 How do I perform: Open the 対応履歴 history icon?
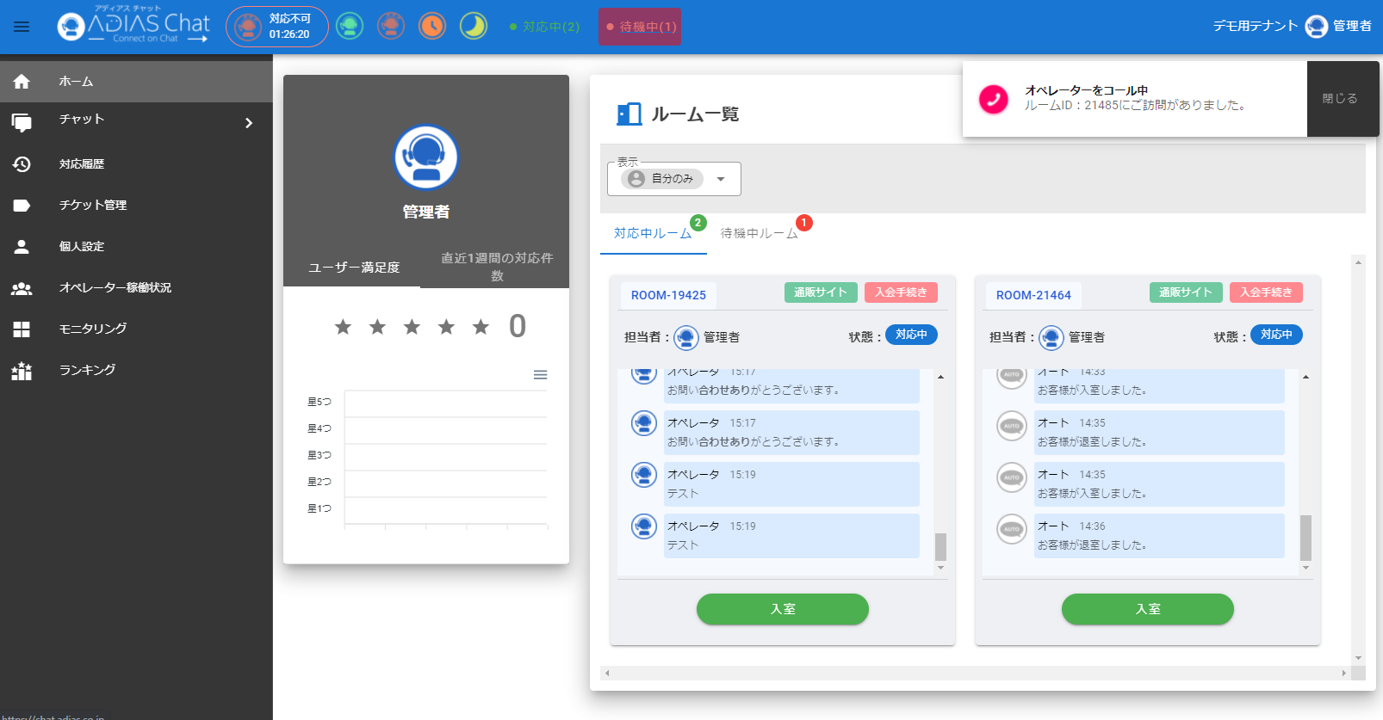(22, 163)
